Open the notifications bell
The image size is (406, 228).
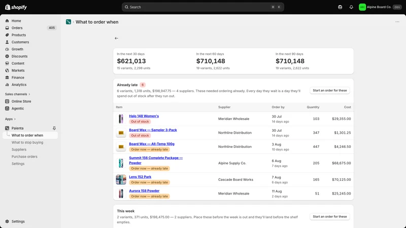351,7
